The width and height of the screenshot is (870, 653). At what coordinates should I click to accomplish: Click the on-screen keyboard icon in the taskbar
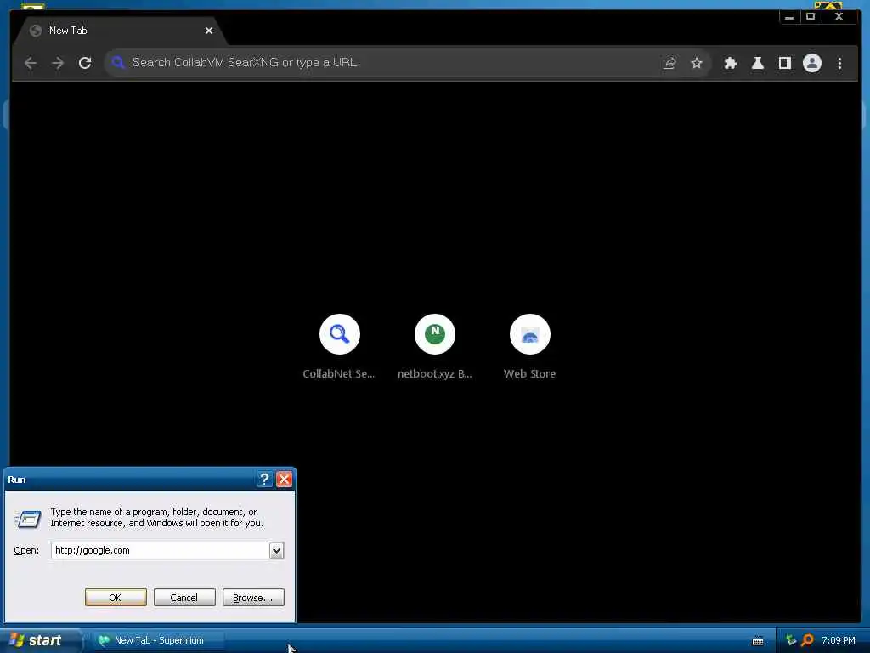click(757, 641)
